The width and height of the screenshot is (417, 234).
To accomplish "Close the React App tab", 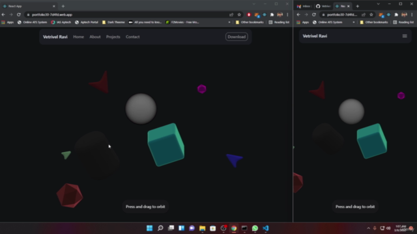I will (53, 6).
